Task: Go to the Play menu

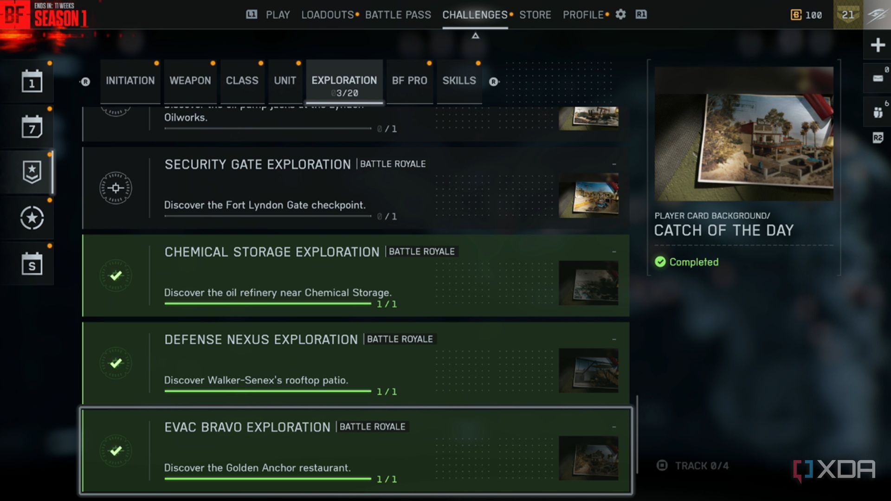Action: [x=278, y=15]
